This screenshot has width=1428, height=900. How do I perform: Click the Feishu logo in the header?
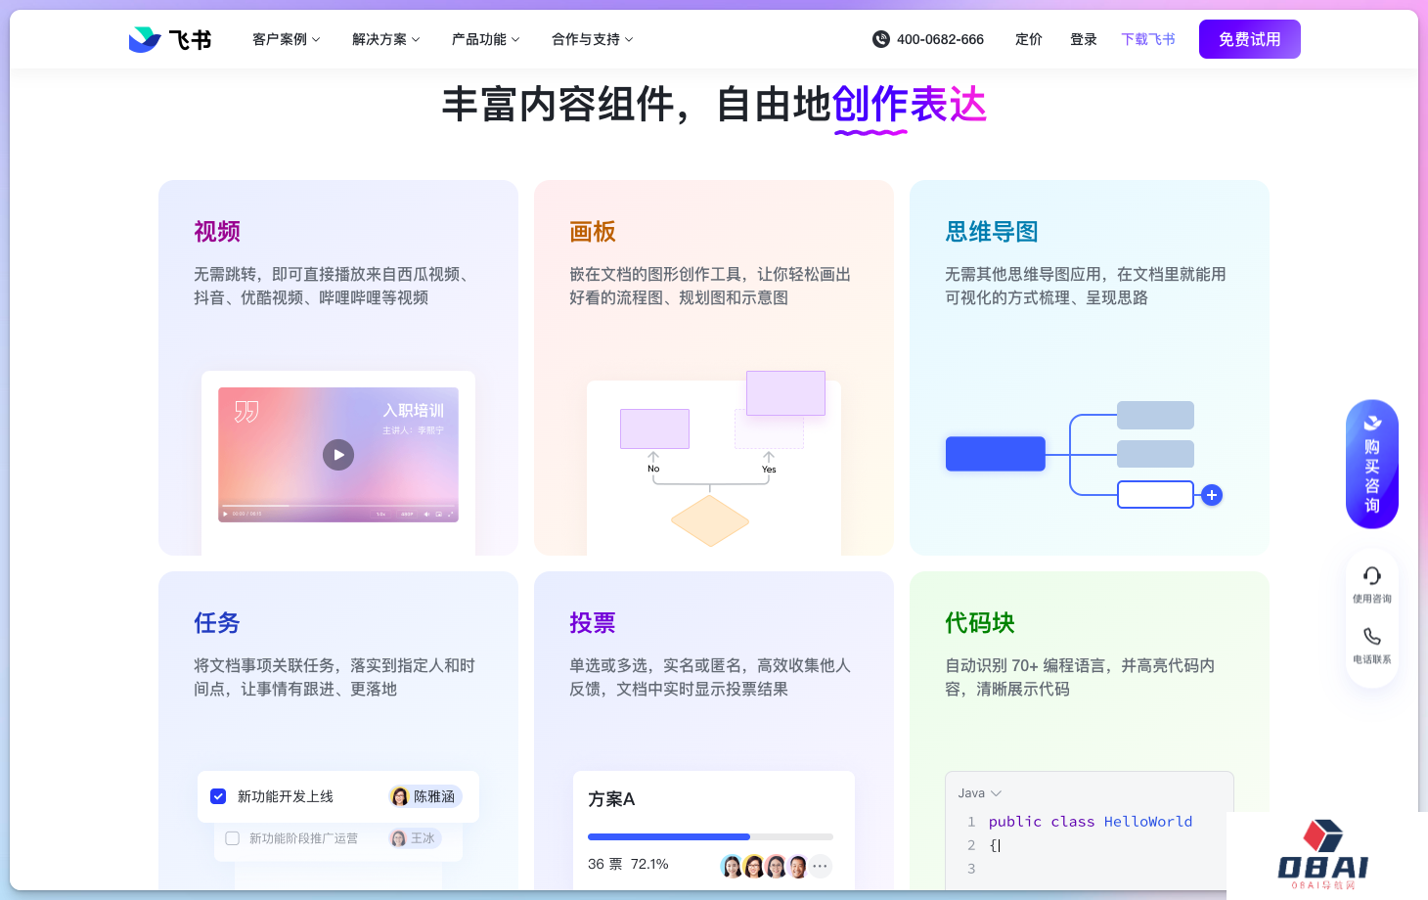coord(170,39)
